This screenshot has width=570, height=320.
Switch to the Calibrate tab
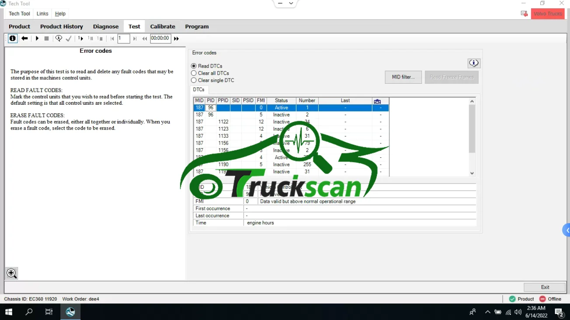[163, 27]
